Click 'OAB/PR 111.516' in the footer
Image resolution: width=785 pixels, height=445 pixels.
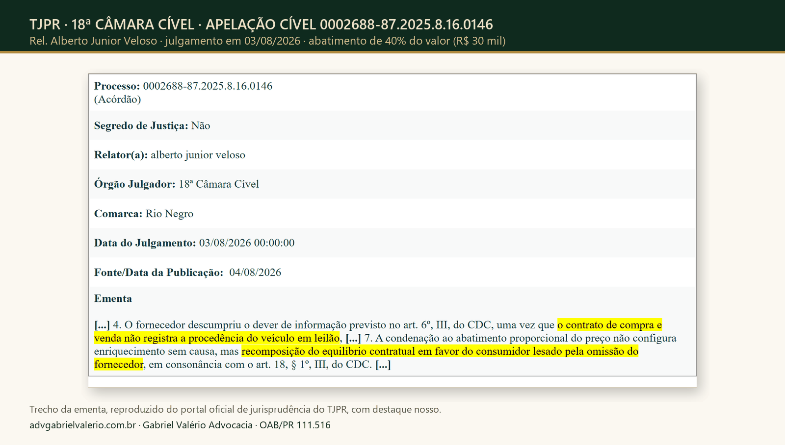pyautogui.click(x=295, y=425)
